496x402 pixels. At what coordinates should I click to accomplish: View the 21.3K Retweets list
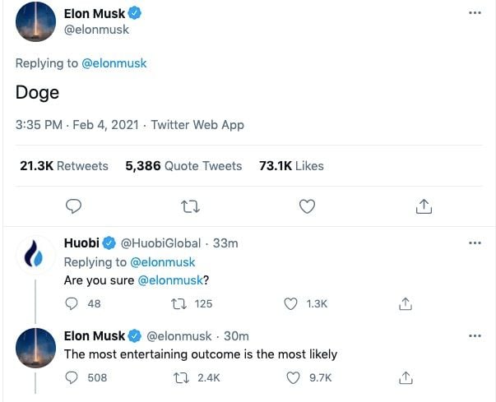[63, 165]
